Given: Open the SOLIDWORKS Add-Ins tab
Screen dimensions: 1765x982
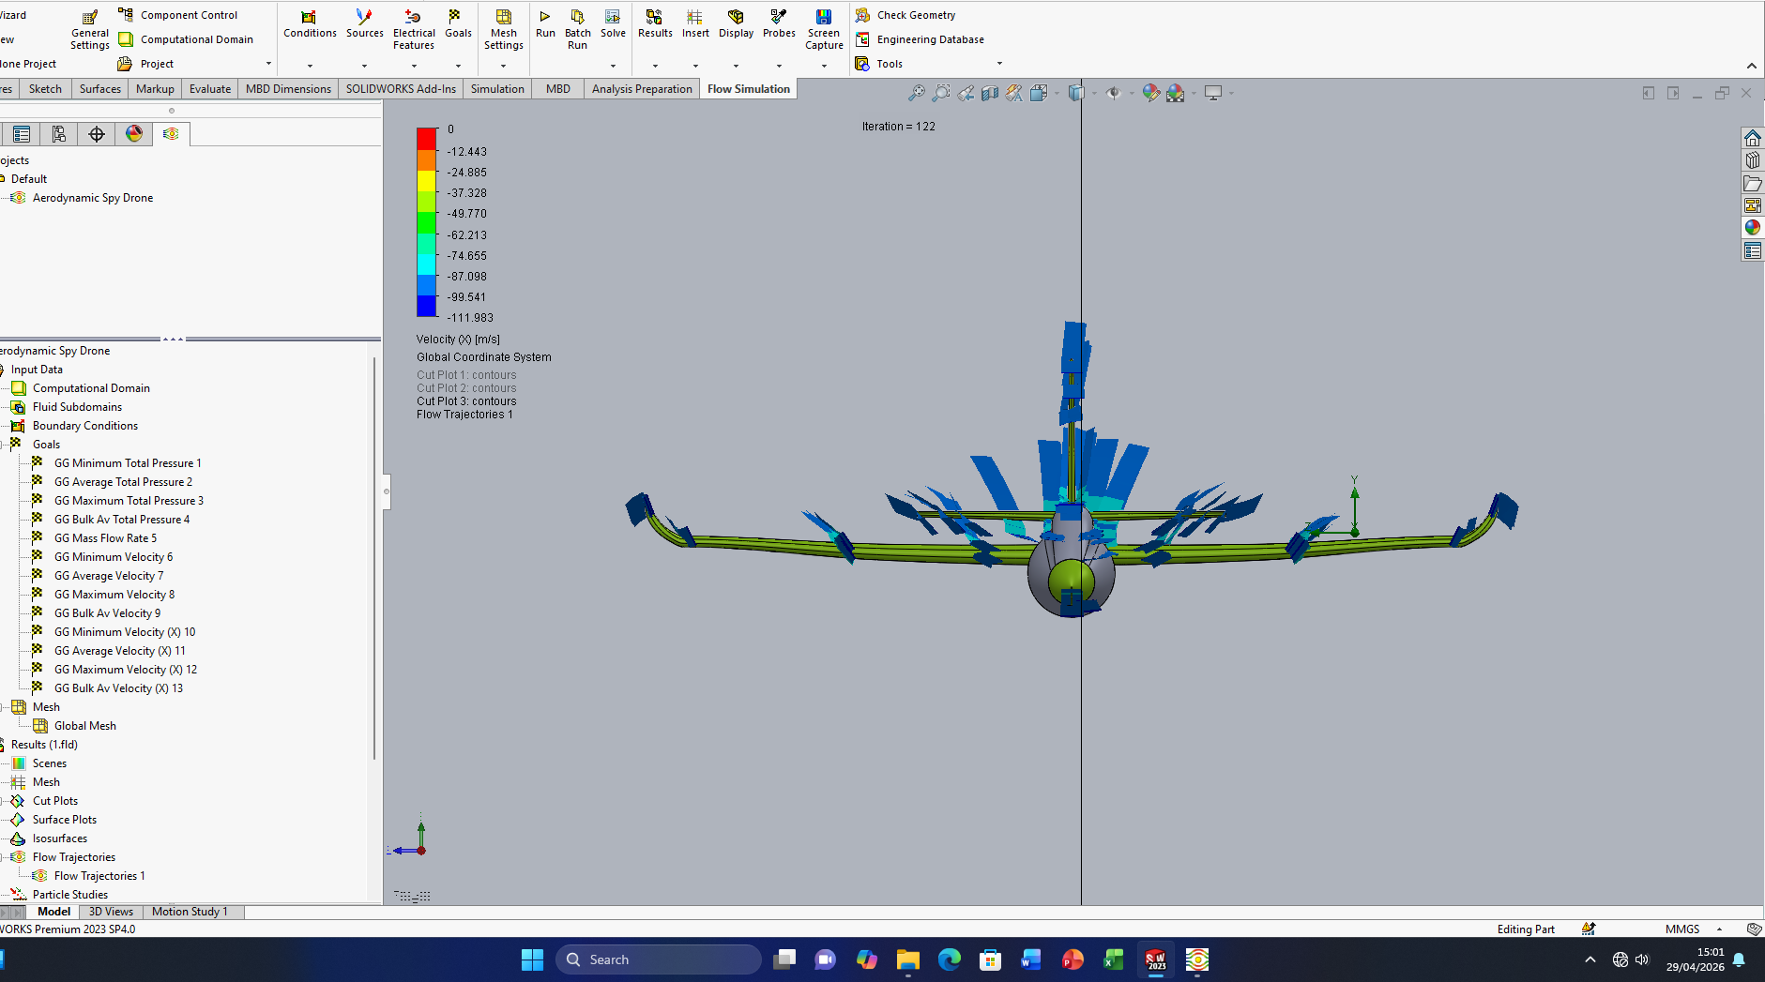Looking at the screenshot, I should 401,89.
